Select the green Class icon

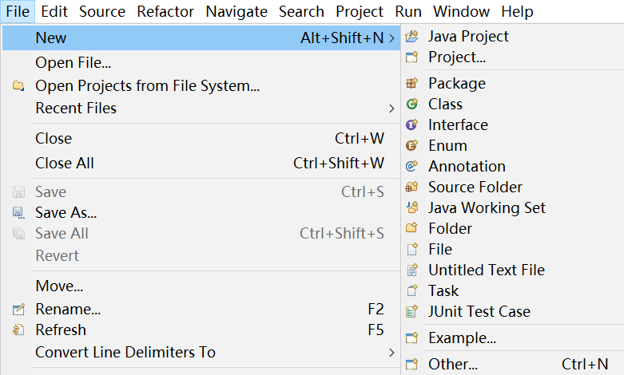click(412, 104)
